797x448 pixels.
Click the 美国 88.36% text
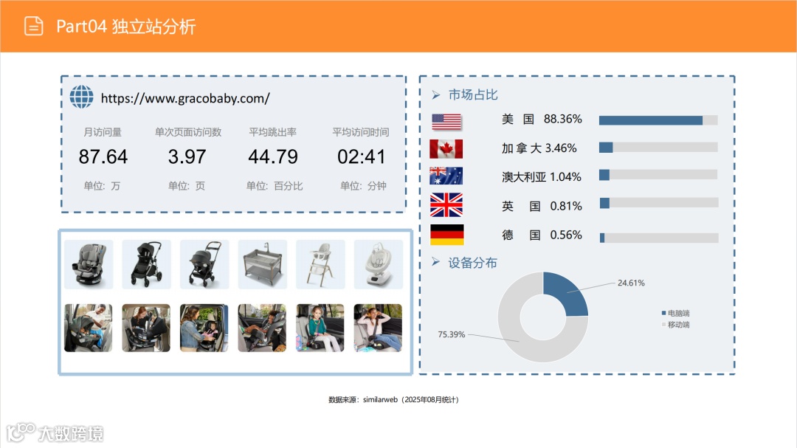pyautogui.click(x=542, y=119)
